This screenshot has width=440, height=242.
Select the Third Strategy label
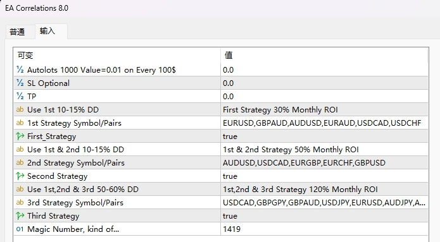[x=53, y=216]
